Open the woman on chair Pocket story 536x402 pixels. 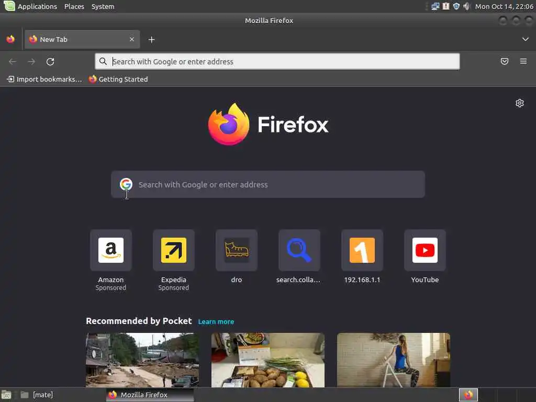[394, 360]
